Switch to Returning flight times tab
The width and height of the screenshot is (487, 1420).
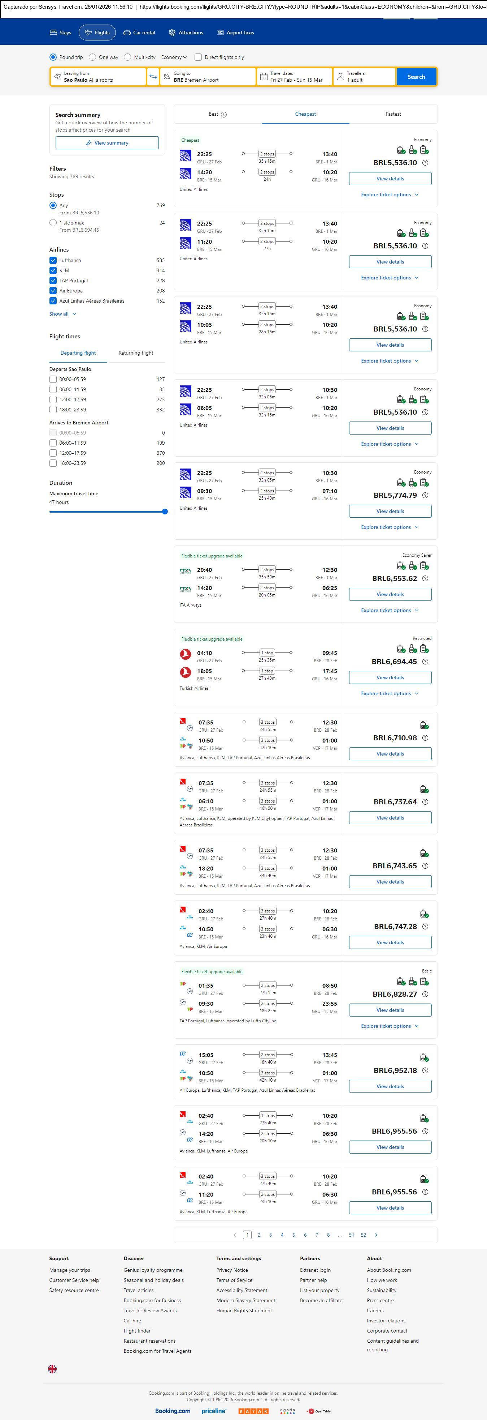point(136,353)
